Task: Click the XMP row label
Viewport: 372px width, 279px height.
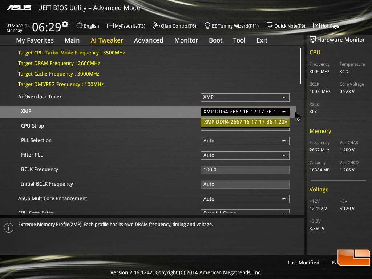Action: pos(26,111)
